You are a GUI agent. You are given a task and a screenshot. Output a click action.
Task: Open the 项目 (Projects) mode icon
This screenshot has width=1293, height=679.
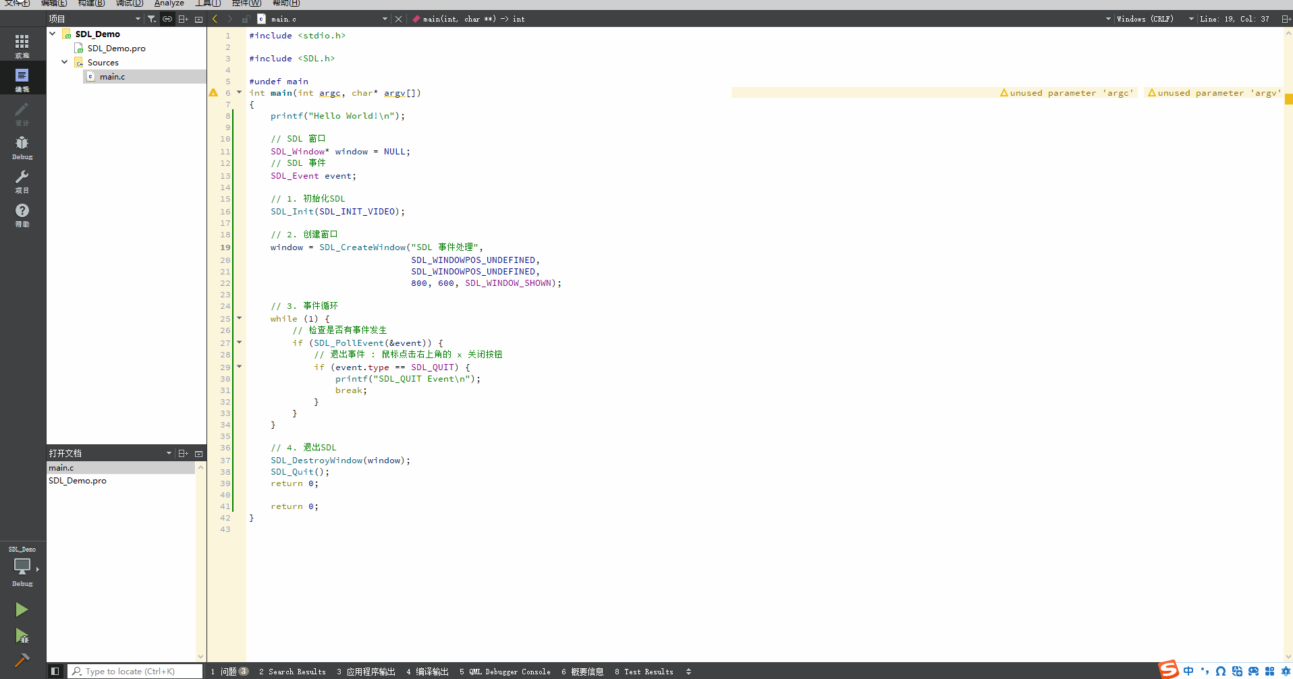click(22, 181)
